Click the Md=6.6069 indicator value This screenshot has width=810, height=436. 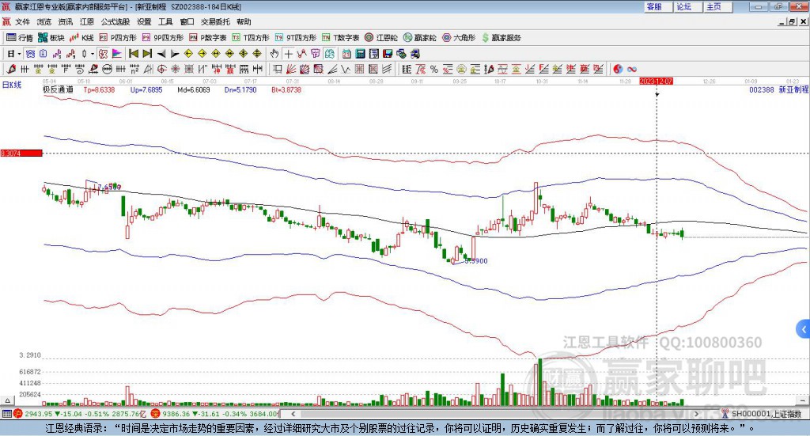[194, 90]
